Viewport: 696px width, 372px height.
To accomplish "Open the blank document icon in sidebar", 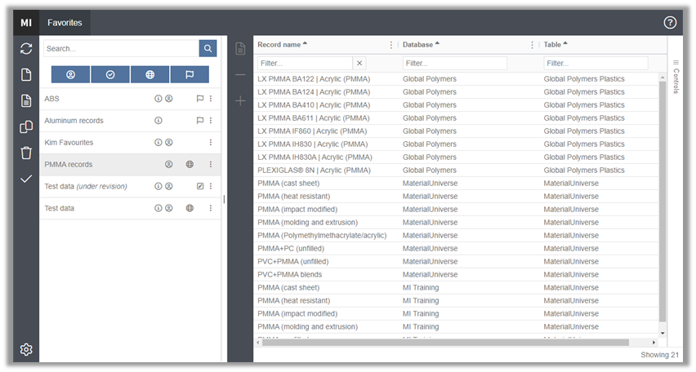I will point(26,74).
